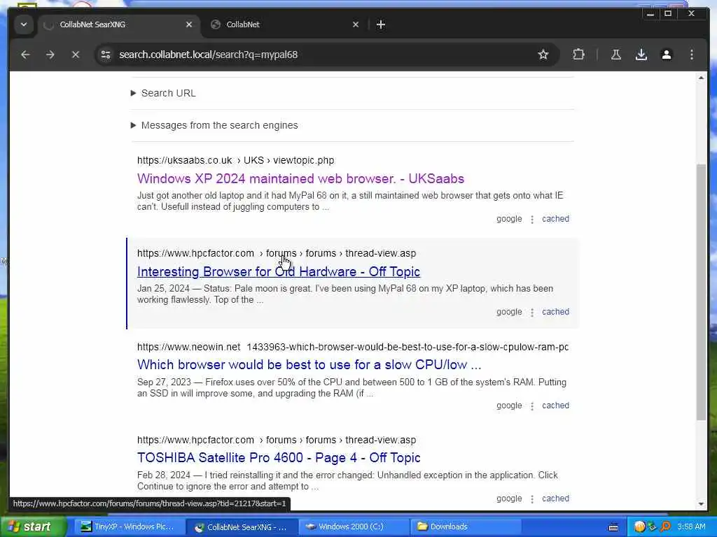Open cached copy of TOSHIBA Satellite result
The width and height of the screenshot is (717, 537).
[555, 499]
